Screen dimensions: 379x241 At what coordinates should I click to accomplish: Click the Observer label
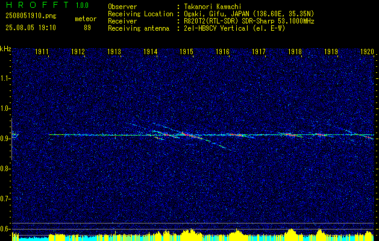tap(122, 7)
